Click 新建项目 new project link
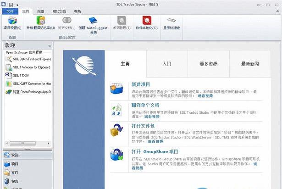This screenshot has height=189, width=282. [141, 84]
